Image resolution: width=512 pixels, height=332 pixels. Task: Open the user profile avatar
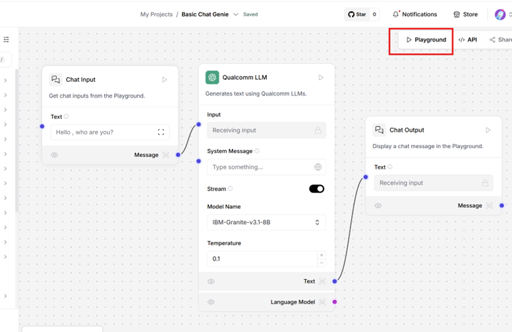(x=500, y=14)
